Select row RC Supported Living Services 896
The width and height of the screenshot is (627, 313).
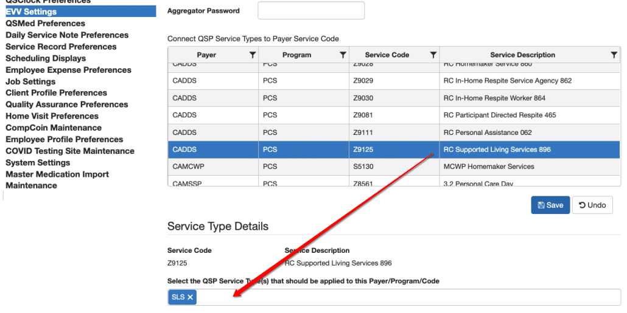tap(394, 150)
